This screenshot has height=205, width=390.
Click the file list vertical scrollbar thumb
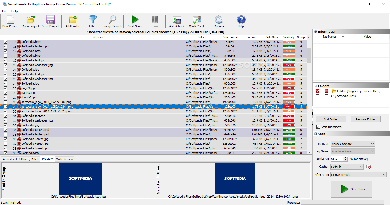pyautogui.click(x=309, y=55)
